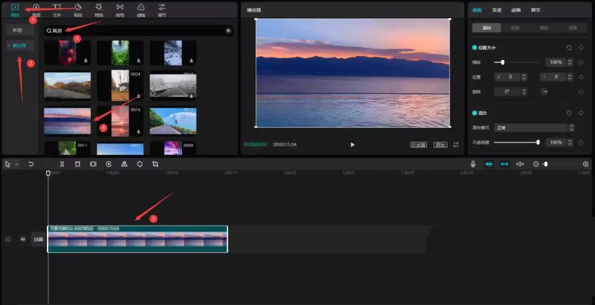Switch to the 动画 tab

(x=516, y=10)
